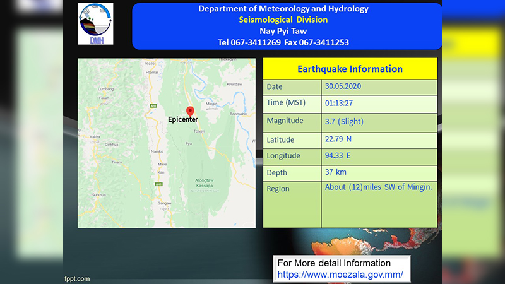Click the 'Depth' row label
Screen dimensions: 505x284
click(276, 173)
